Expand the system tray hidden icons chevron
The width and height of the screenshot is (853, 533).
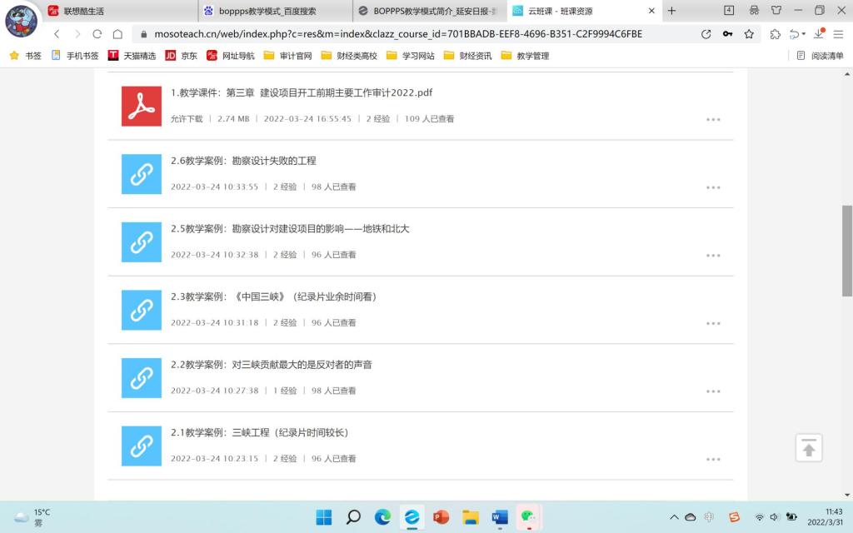coord(674,517)
